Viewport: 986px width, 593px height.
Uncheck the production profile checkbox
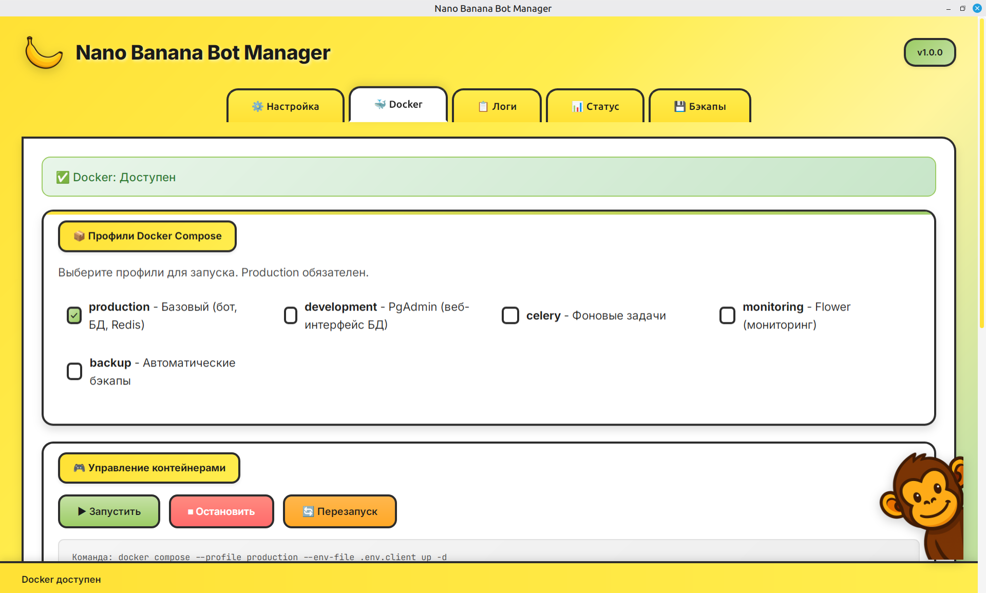point(74,315)
